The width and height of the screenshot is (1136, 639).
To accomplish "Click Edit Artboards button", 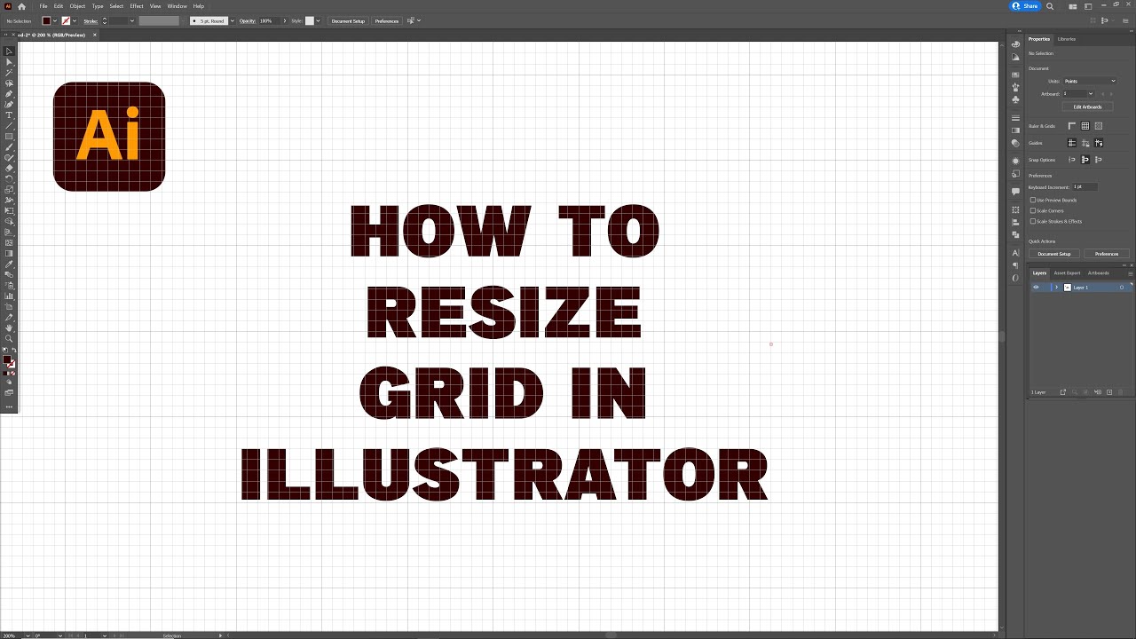I will click(1087, 106).
